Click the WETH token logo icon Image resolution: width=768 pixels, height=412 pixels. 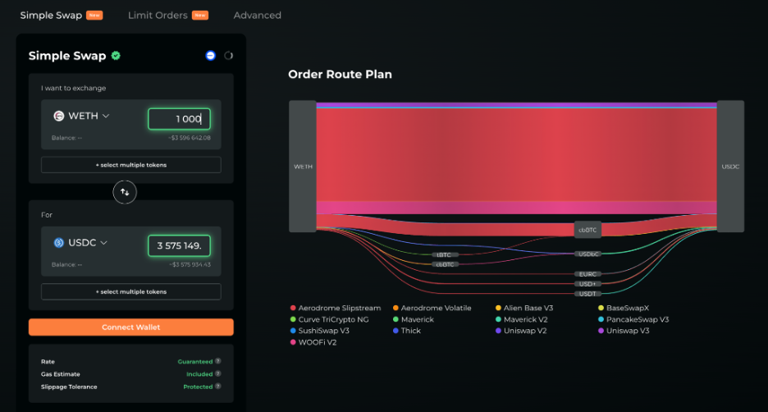coord(59,116)
